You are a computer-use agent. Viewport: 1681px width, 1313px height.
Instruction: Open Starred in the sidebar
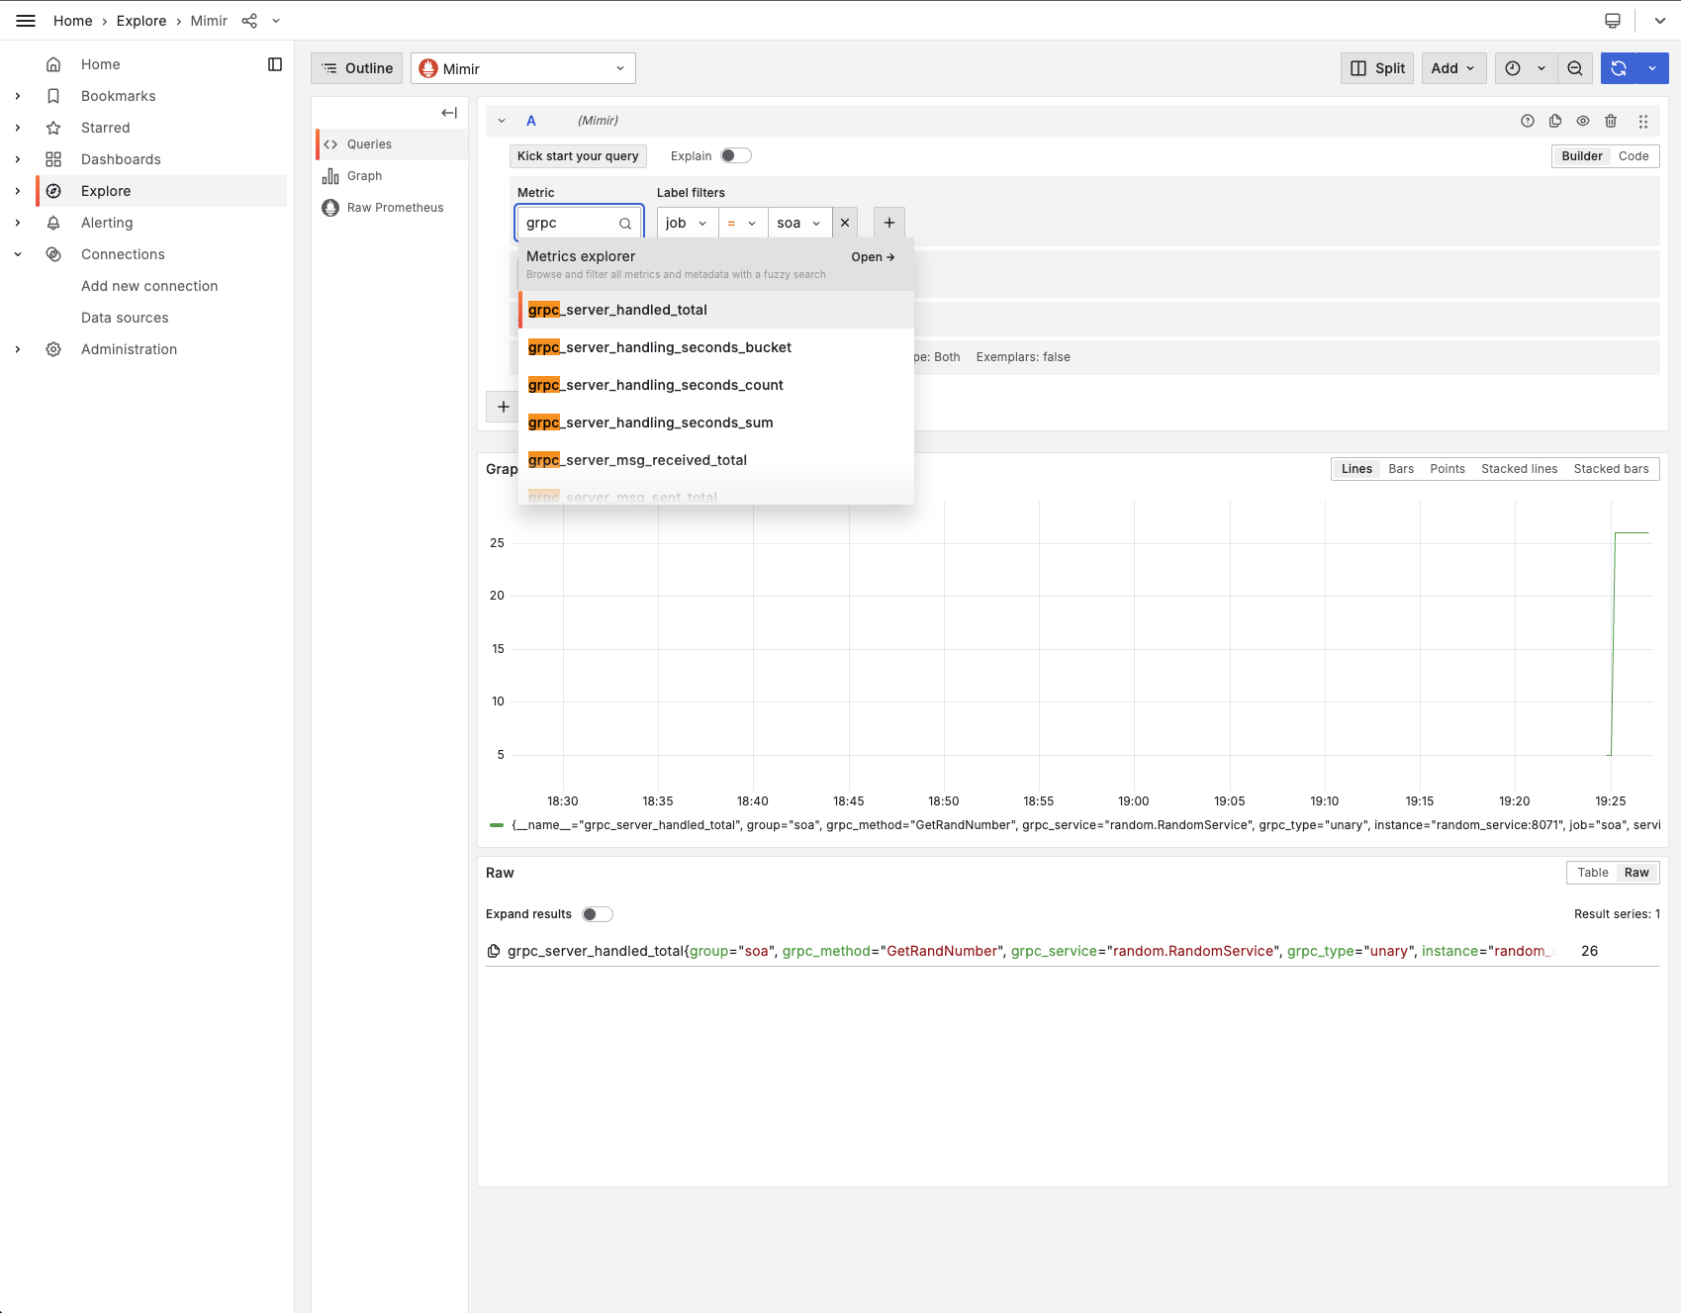(x=105, y=128)
